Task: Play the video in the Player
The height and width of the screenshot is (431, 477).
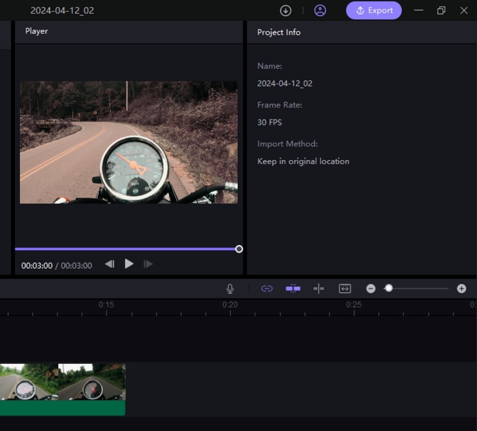Action: tap(129, 264)
